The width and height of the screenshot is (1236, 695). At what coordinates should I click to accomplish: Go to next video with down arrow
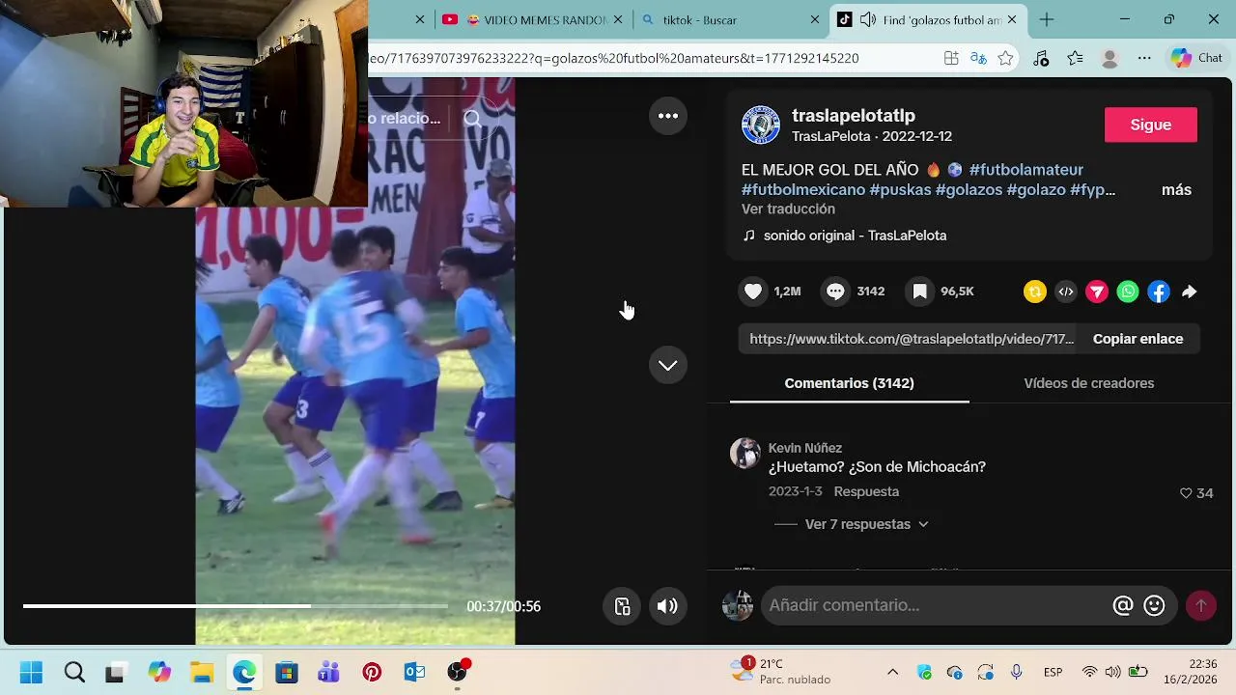(x=668, y=366)
